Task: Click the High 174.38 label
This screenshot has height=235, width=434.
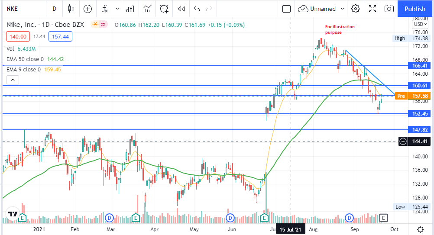Action: click(x=411, y=38)
